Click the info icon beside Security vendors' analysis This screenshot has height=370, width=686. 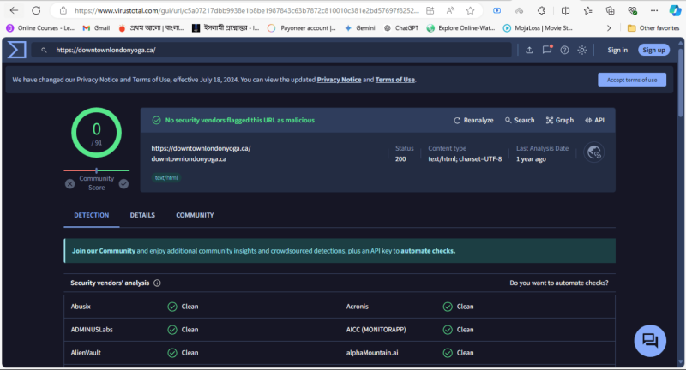157,283
